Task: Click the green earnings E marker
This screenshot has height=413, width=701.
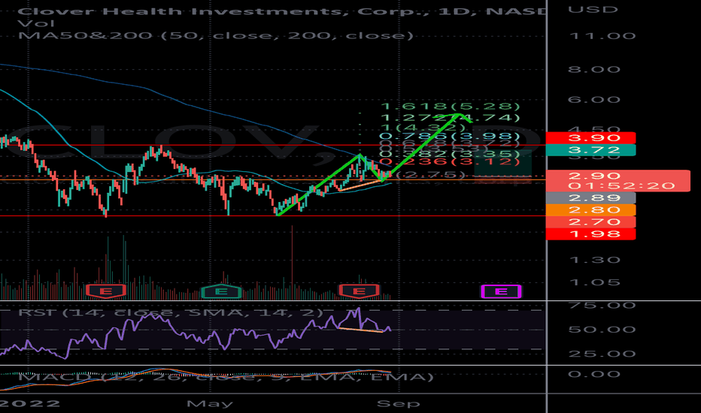Action: pyautogui.click(x=221, y=291)
